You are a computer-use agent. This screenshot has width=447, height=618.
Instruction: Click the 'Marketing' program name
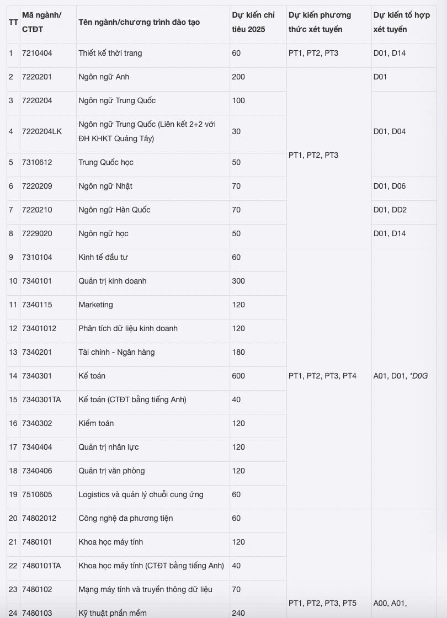pos(95,305)
